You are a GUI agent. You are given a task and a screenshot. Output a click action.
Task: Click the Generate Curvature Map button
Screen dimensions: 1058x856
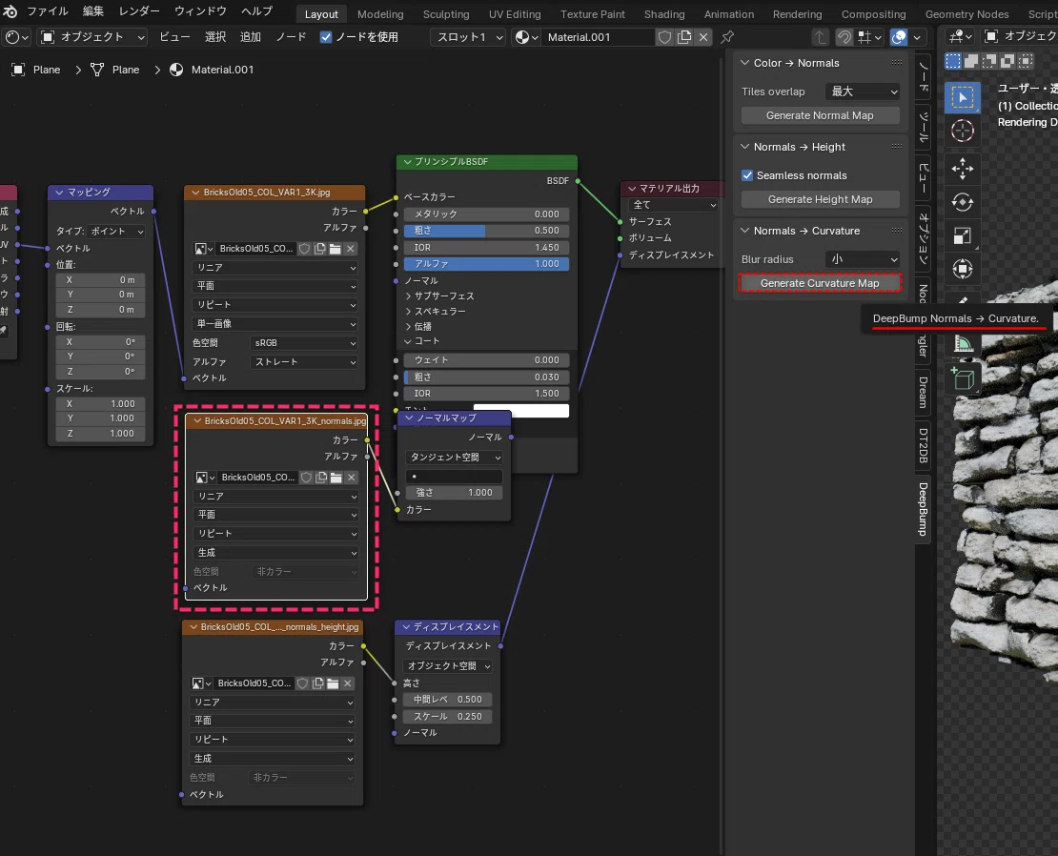click(820, 283)
